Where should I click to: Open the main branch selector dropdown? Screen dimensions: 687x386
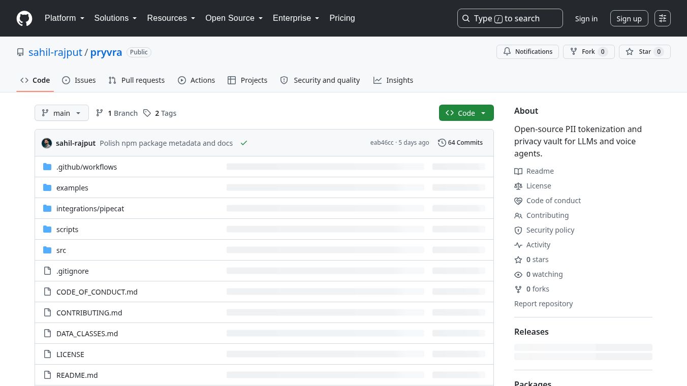(x=61, y=113)
